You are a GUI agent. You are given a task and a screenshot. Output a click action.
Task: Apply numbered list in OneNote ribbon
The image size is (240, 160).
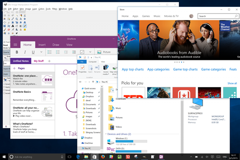click(x=58, y=52)
